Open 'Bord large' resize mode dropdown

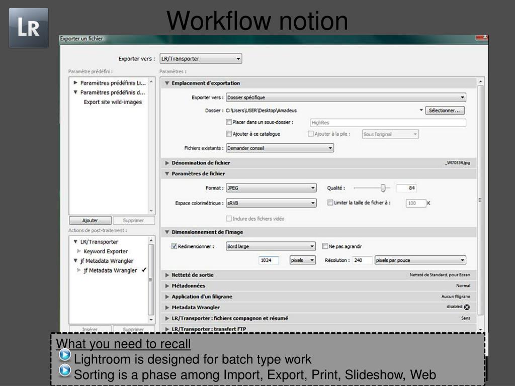point(271,246)
